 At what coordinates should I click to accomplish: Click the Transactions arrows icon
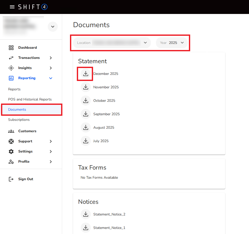[11, 58]
